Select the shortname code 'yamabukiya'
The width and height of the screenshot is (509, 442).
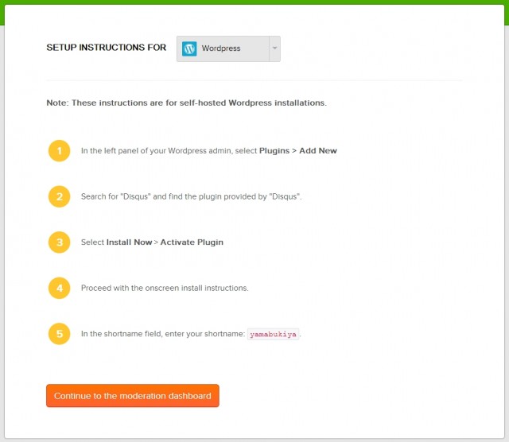point(273,334)
